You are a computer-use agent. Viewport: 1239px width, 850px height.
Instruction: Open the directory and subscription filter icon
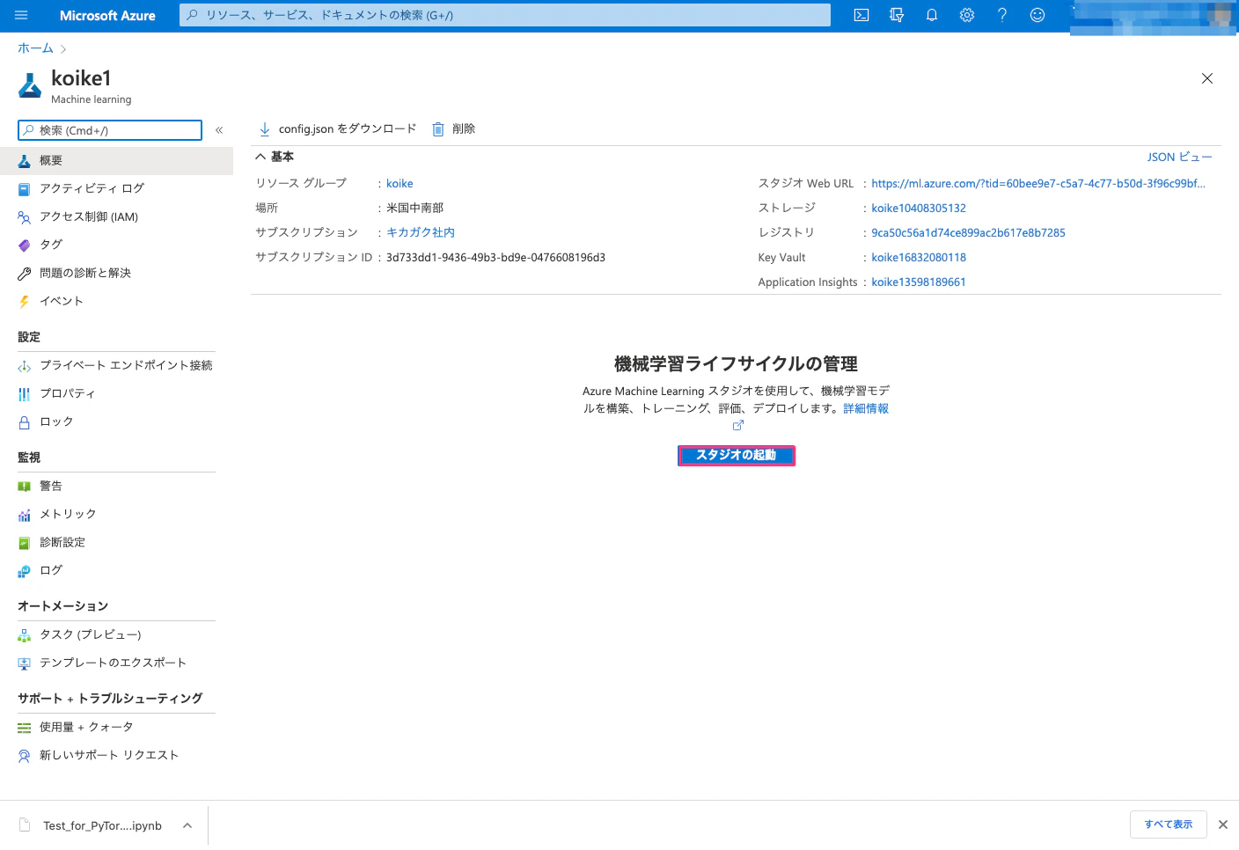coord(897,15)
